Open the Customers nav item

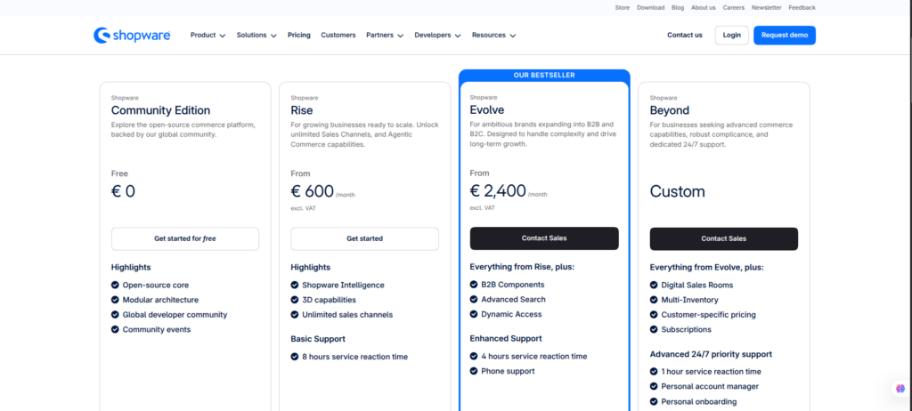338,35
